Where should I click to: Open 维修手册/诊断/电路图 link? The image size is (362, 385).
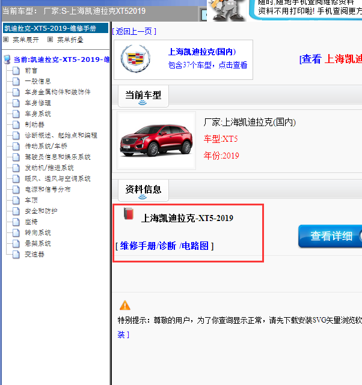(x=164, y=246)
